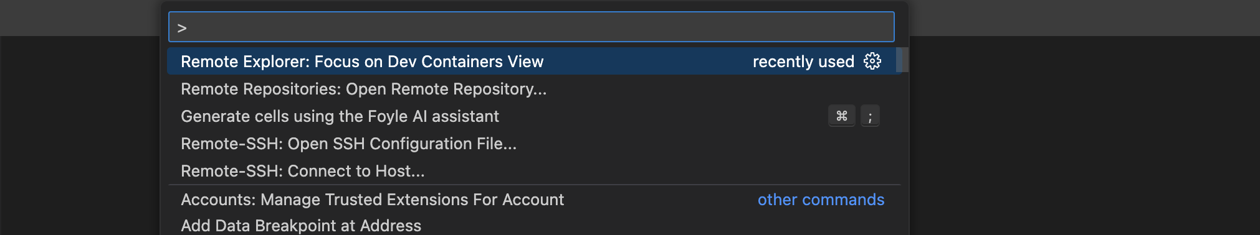Click empty space right of Remote-SSH Connect entry
The image size is (1260, 235).
coord(661,171)
